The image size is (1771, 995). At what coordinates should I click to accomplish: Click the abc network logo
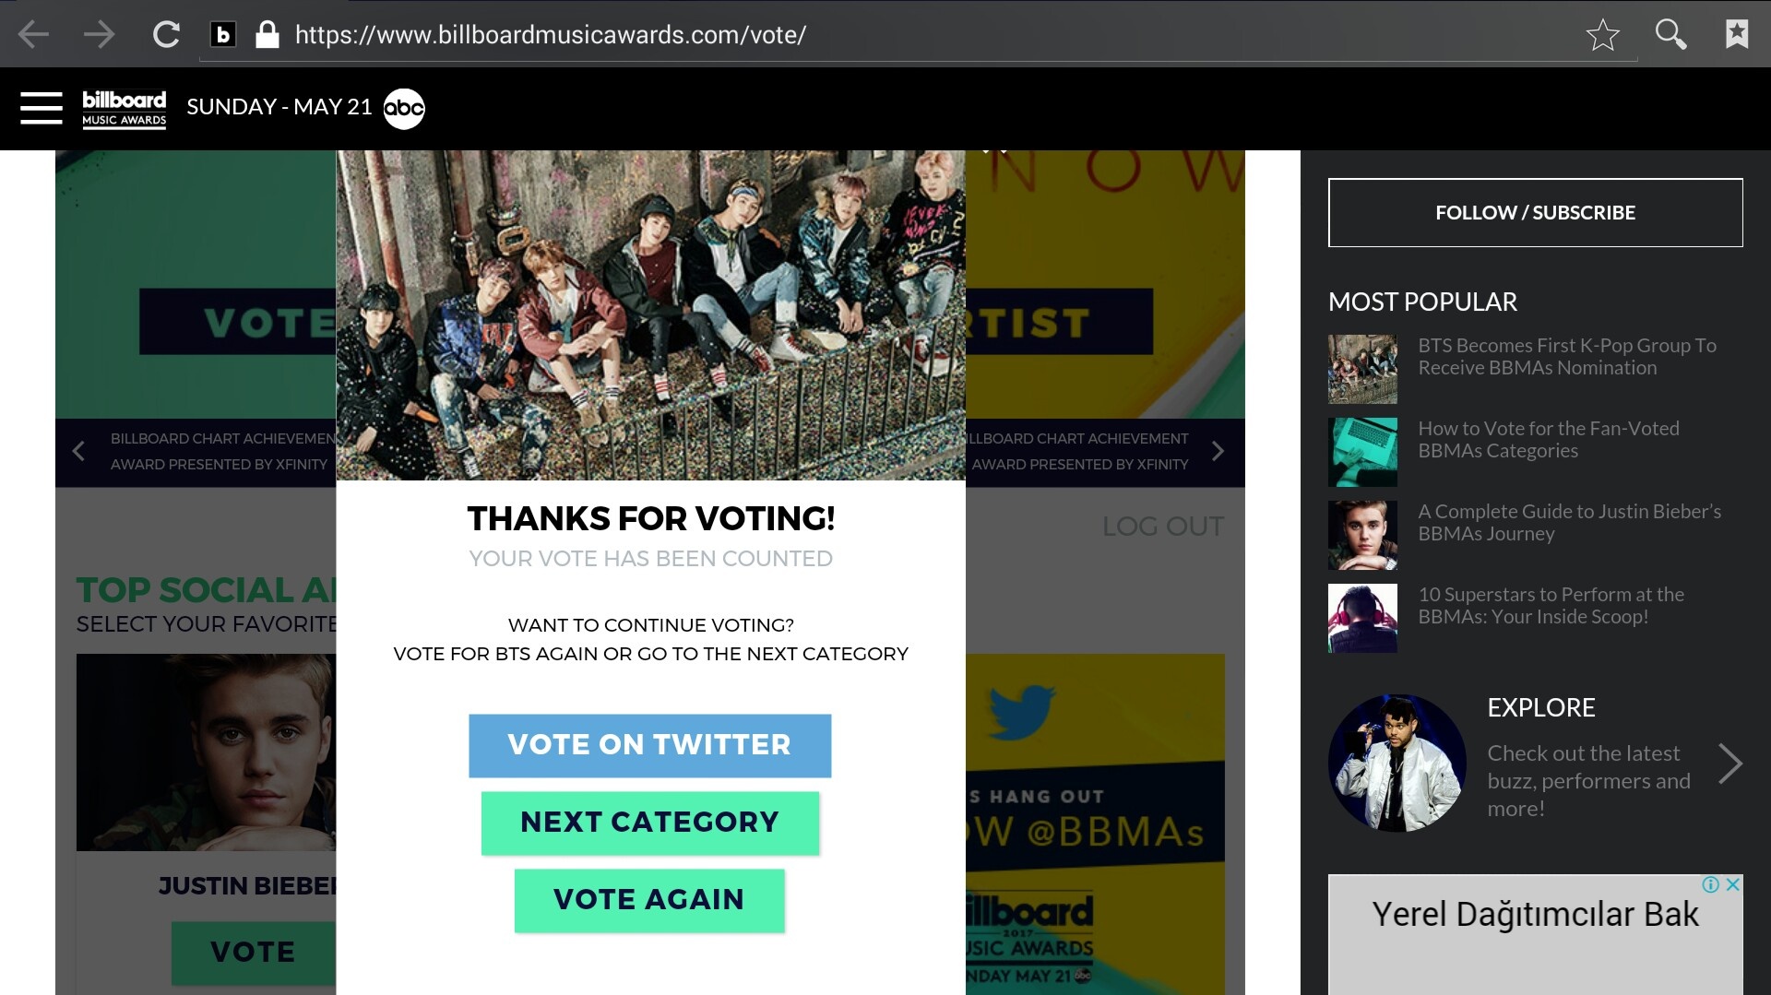(x=404, y=109)
